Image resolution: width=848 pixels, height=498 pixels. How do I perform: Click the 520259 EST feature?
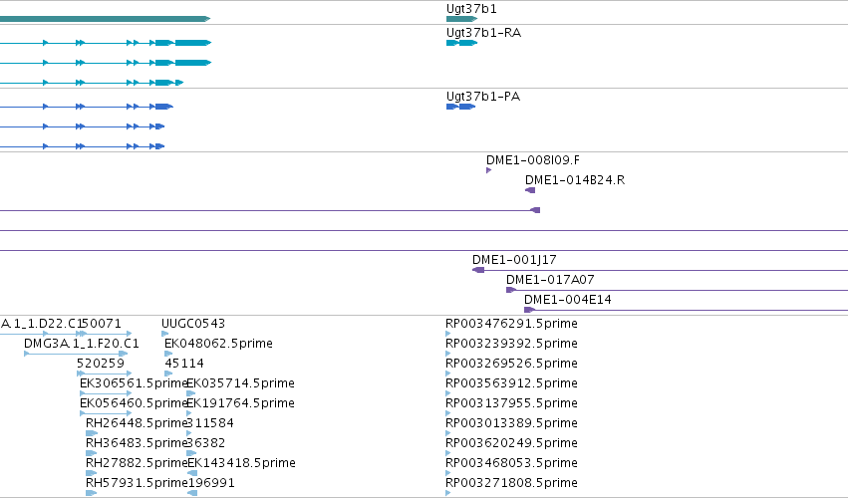(104, 373)
